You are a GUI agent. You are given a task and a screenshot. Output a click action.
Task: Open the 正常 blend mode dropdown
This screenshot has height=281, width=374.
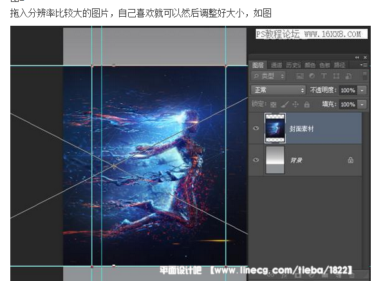click(278, 90)
